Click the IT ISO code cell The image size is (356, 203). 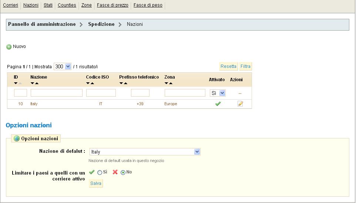coord(101,104)
